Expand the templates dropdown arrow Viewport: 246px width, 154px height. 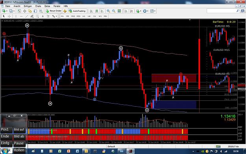point(155,11)
